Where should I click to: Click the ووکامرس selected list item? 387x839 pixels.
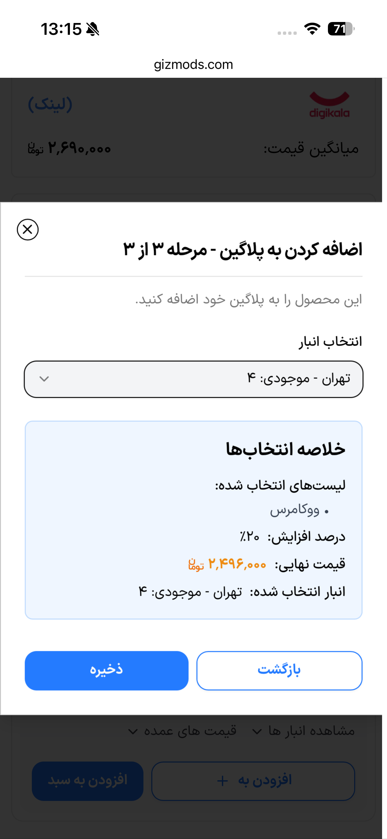[295, 510]
